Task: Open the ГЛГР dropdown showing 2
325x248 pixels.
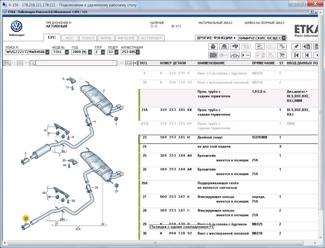Action: click(x=103, y=52)
